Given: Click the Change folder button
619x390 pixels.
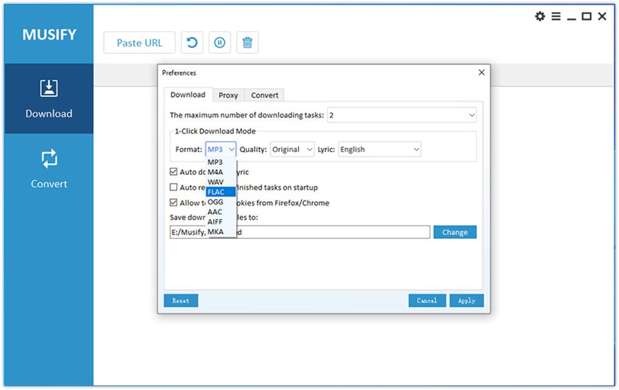Looking at the screenshot, I should pyautogui.click(x=455, y=232).
